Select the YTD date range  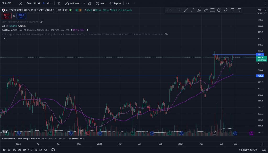(x=30, y=150)
